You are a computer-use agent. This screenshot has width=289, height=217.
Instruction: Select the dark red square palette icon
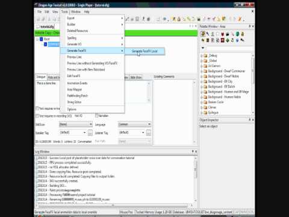click(222, 40)
